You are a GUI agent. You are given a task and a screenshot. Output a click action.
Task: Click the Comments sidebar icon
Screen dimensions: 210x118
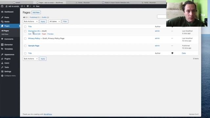2,39
